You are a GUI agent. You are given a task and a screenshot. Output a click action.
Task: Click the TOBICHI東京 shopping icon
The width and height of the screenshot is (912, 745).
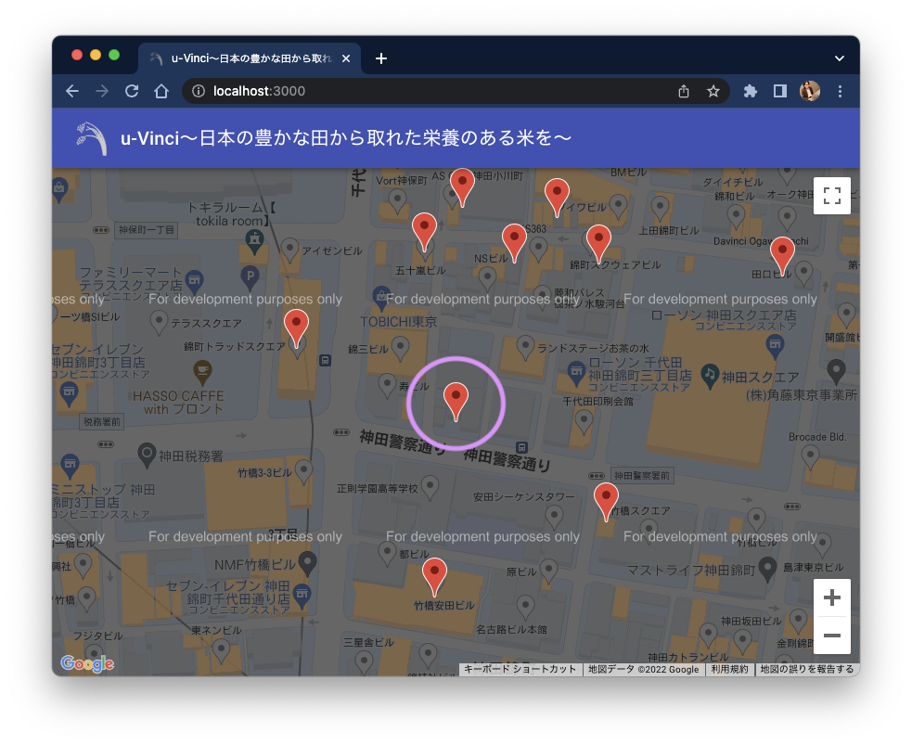[381, 299]
